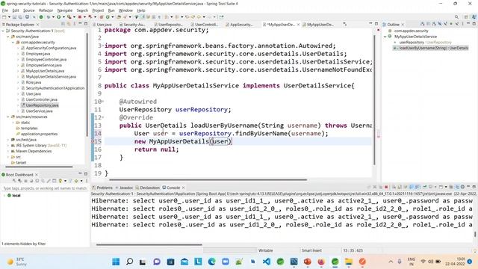Image resolution: width=478 pixels, height=269 pixels.
Task: Click the editor's horizontal scrollbar
Action: pyautogui.click(x=208, y=179)
